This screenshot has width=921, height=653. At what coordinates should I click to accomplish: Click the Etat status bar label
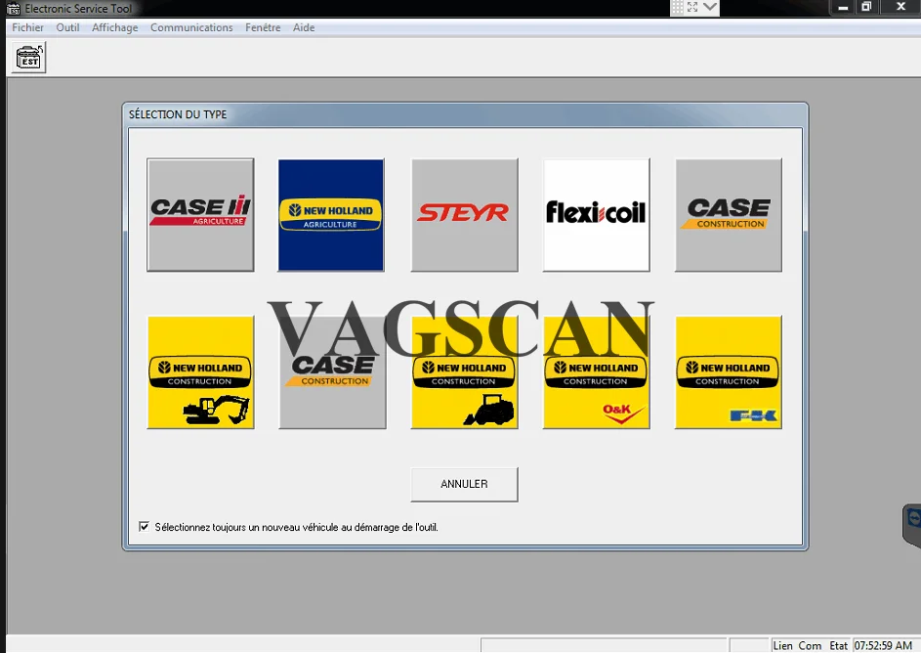(838, 645)
